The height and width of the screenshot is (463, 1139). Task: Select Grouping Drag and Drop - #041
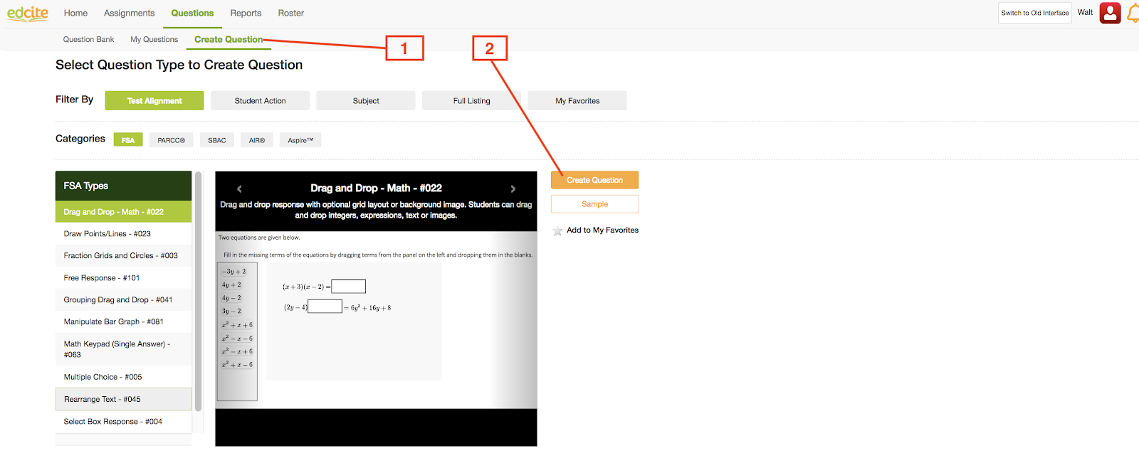[x=123, y=299]
